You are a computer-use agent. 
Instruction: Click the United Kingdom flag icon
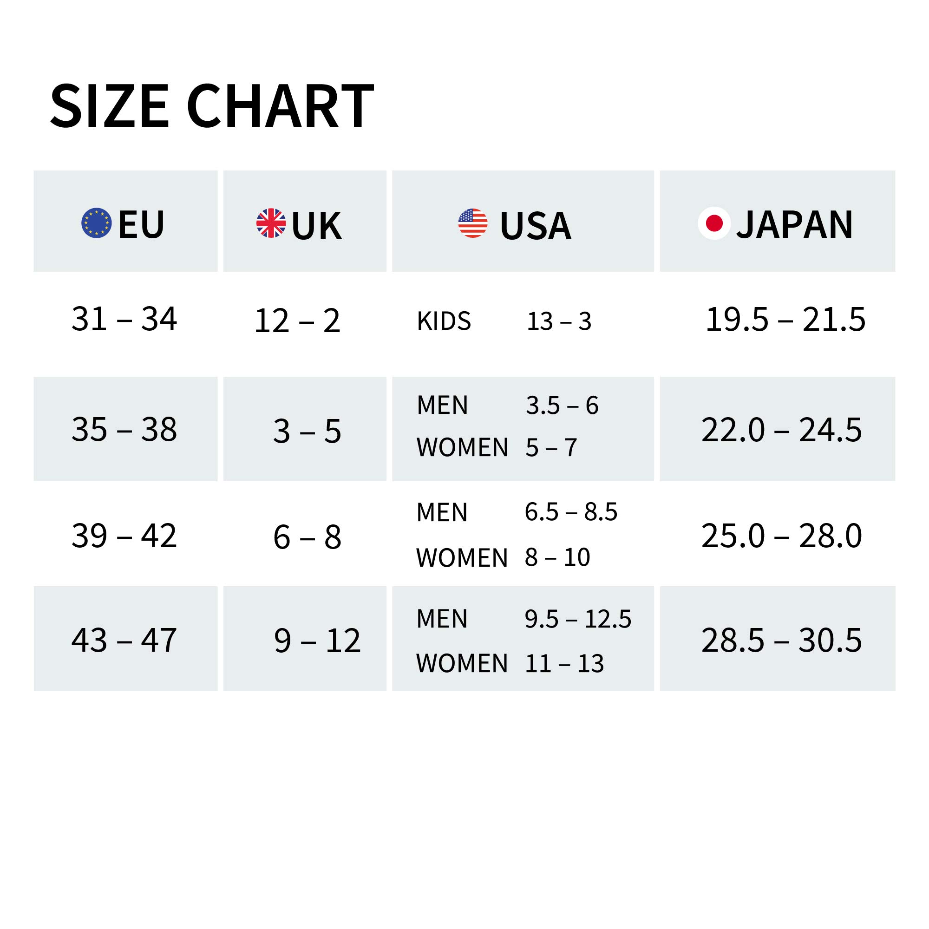pyautogui.click(x=271, y=223)
